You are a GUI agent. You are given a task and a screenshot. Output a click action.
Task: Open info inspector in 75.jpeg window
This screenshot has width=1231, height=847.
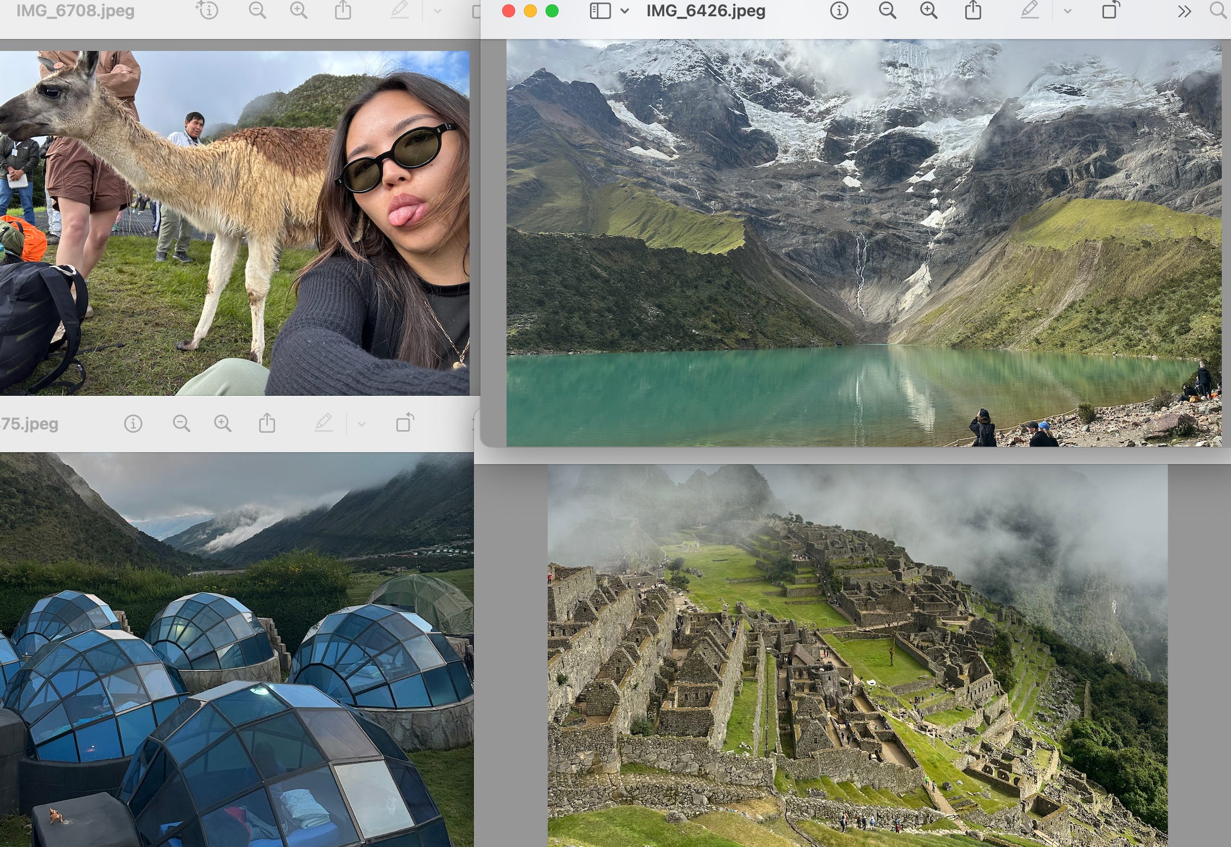(133, 424)
